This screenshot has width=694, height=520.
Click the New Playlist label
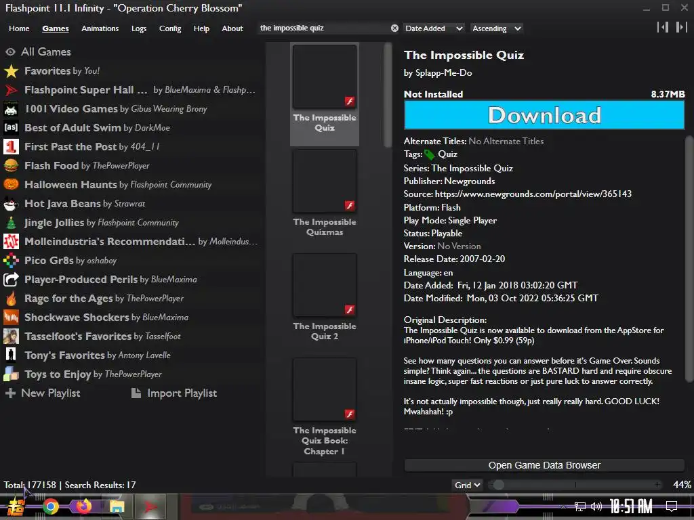coord(50,393)
